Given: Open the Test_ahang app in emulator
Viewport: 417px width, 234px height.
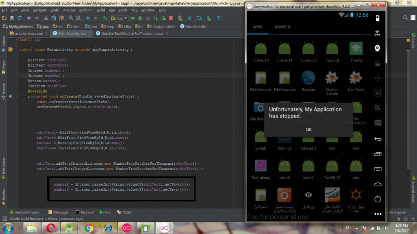Looking at the screenshot, I should click(261, 169).
